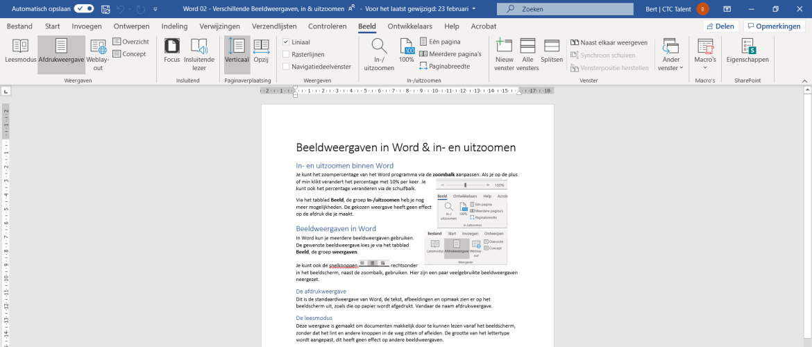Switch to Concept view

point(130,54)
